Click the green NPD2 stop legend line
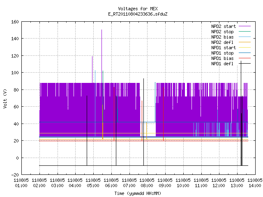263x197 pixels. 245,31
